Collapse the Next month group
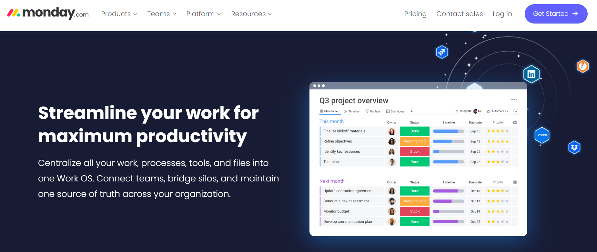This screenshot has height=252, width=597. [x=332, y=181]
